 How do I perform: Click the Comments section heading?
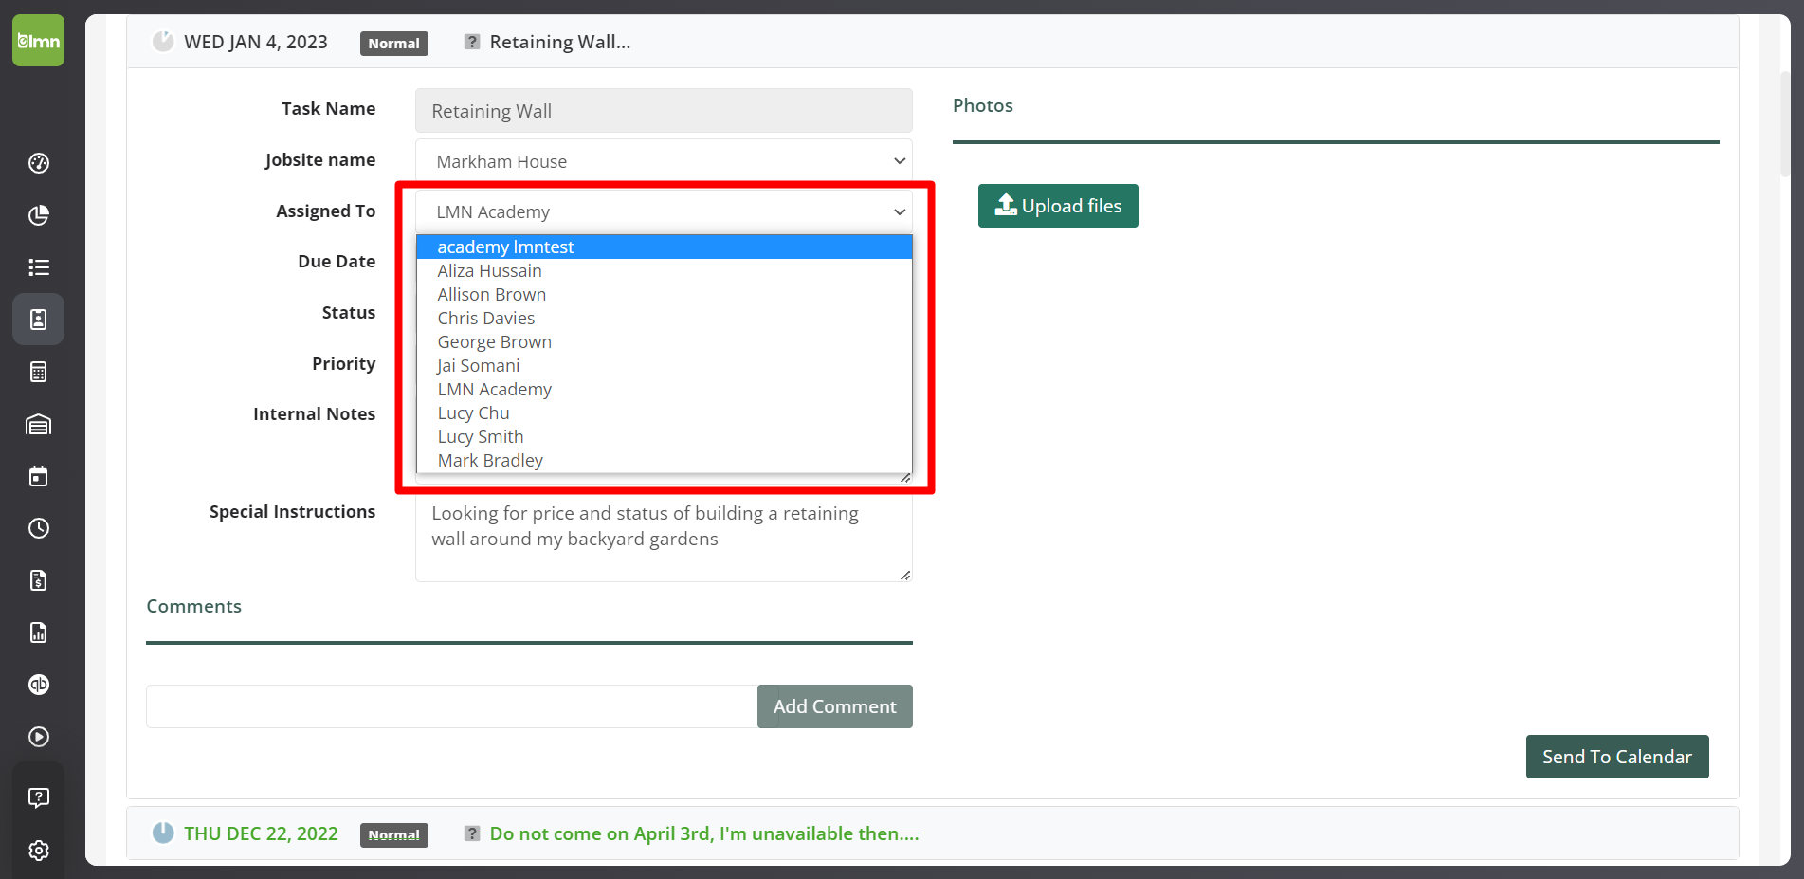coord(194,606)
